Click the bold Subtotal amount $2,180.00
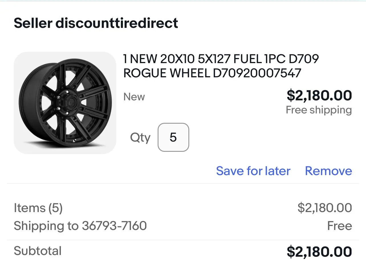Screen dimensions: 366x280 319,252
